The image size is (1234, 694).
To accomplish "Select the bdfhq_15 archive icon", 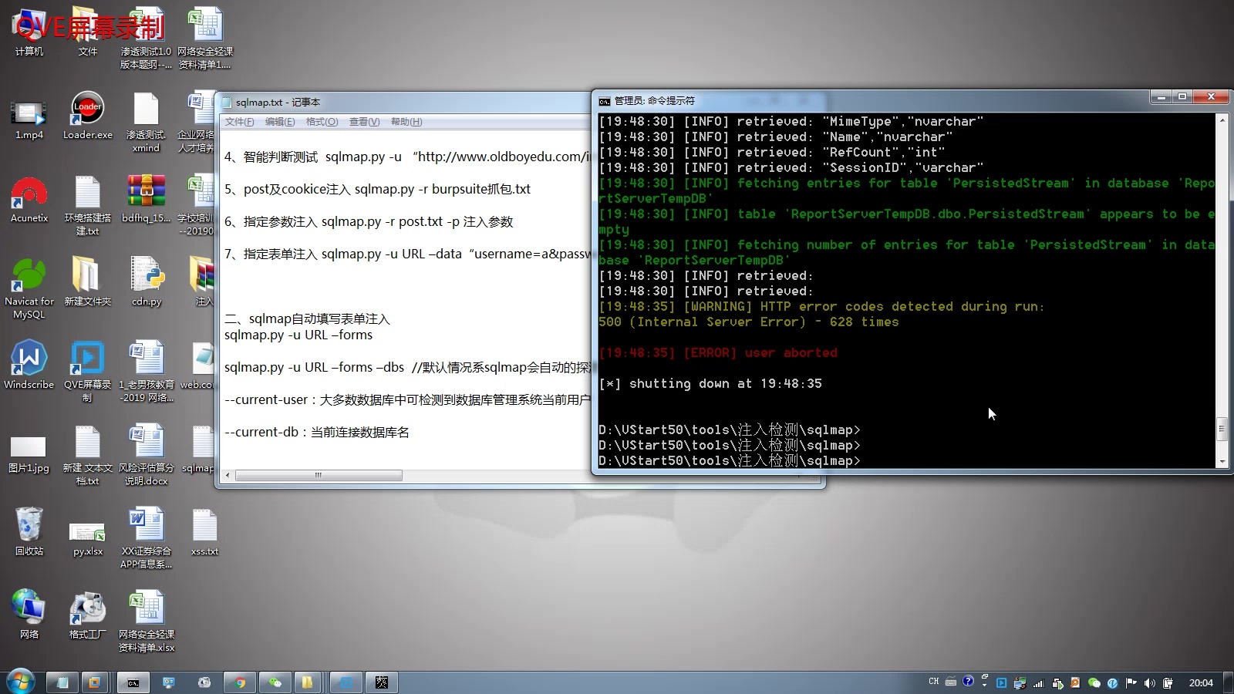I will 147,199.
